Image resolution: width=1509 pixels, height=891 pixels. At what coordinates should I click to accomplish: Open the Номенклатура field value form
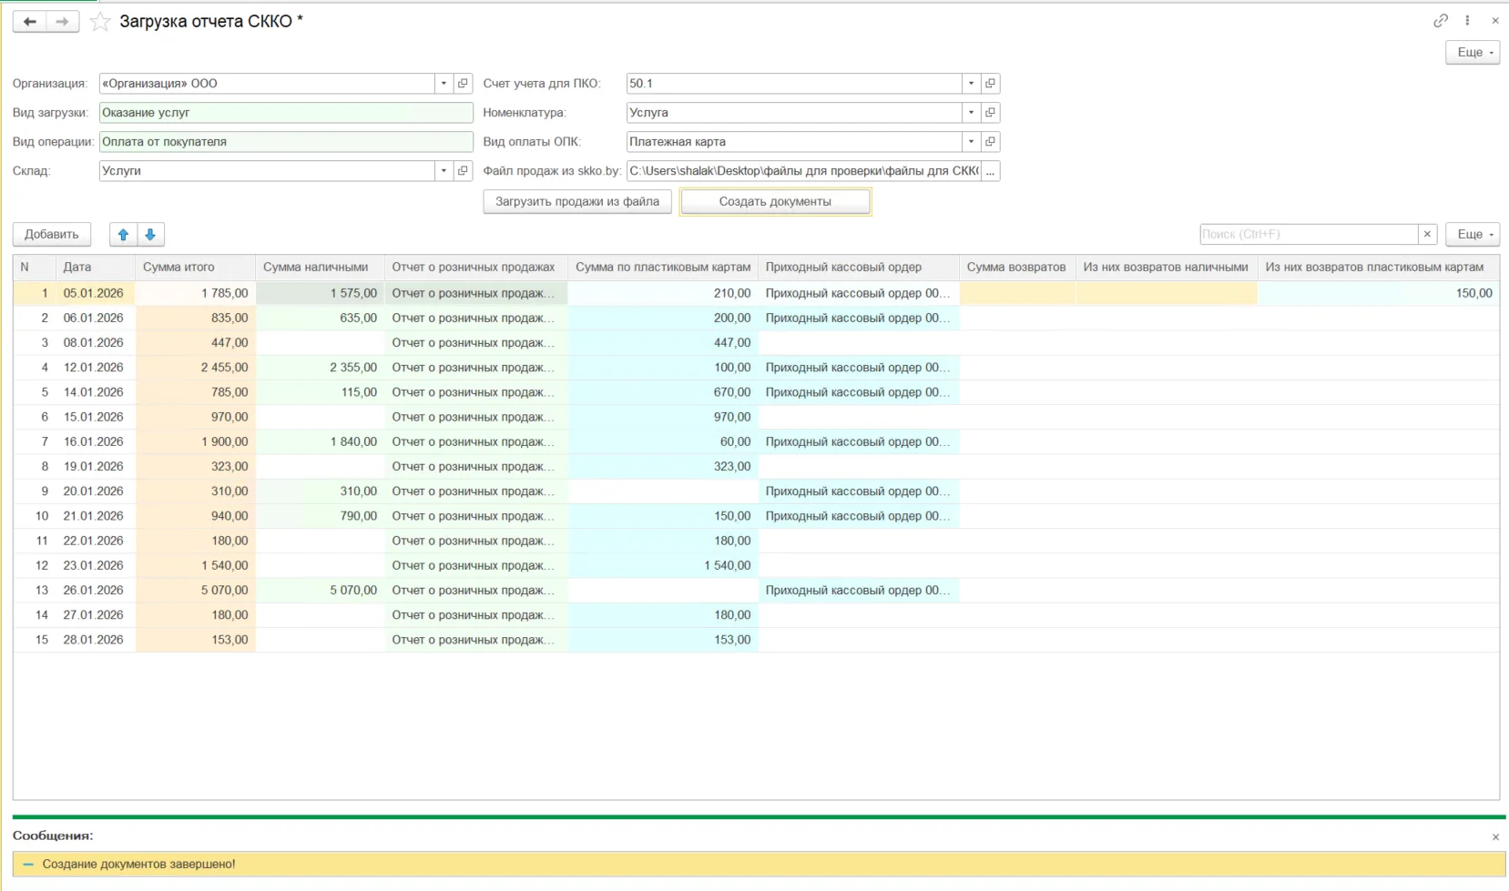pos(990,112)
